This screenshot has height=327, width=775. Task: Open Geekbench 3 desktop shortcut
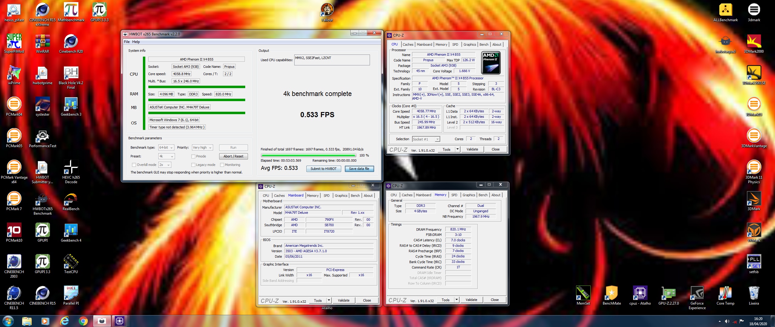pyautogui.click(x=71, y=106)
